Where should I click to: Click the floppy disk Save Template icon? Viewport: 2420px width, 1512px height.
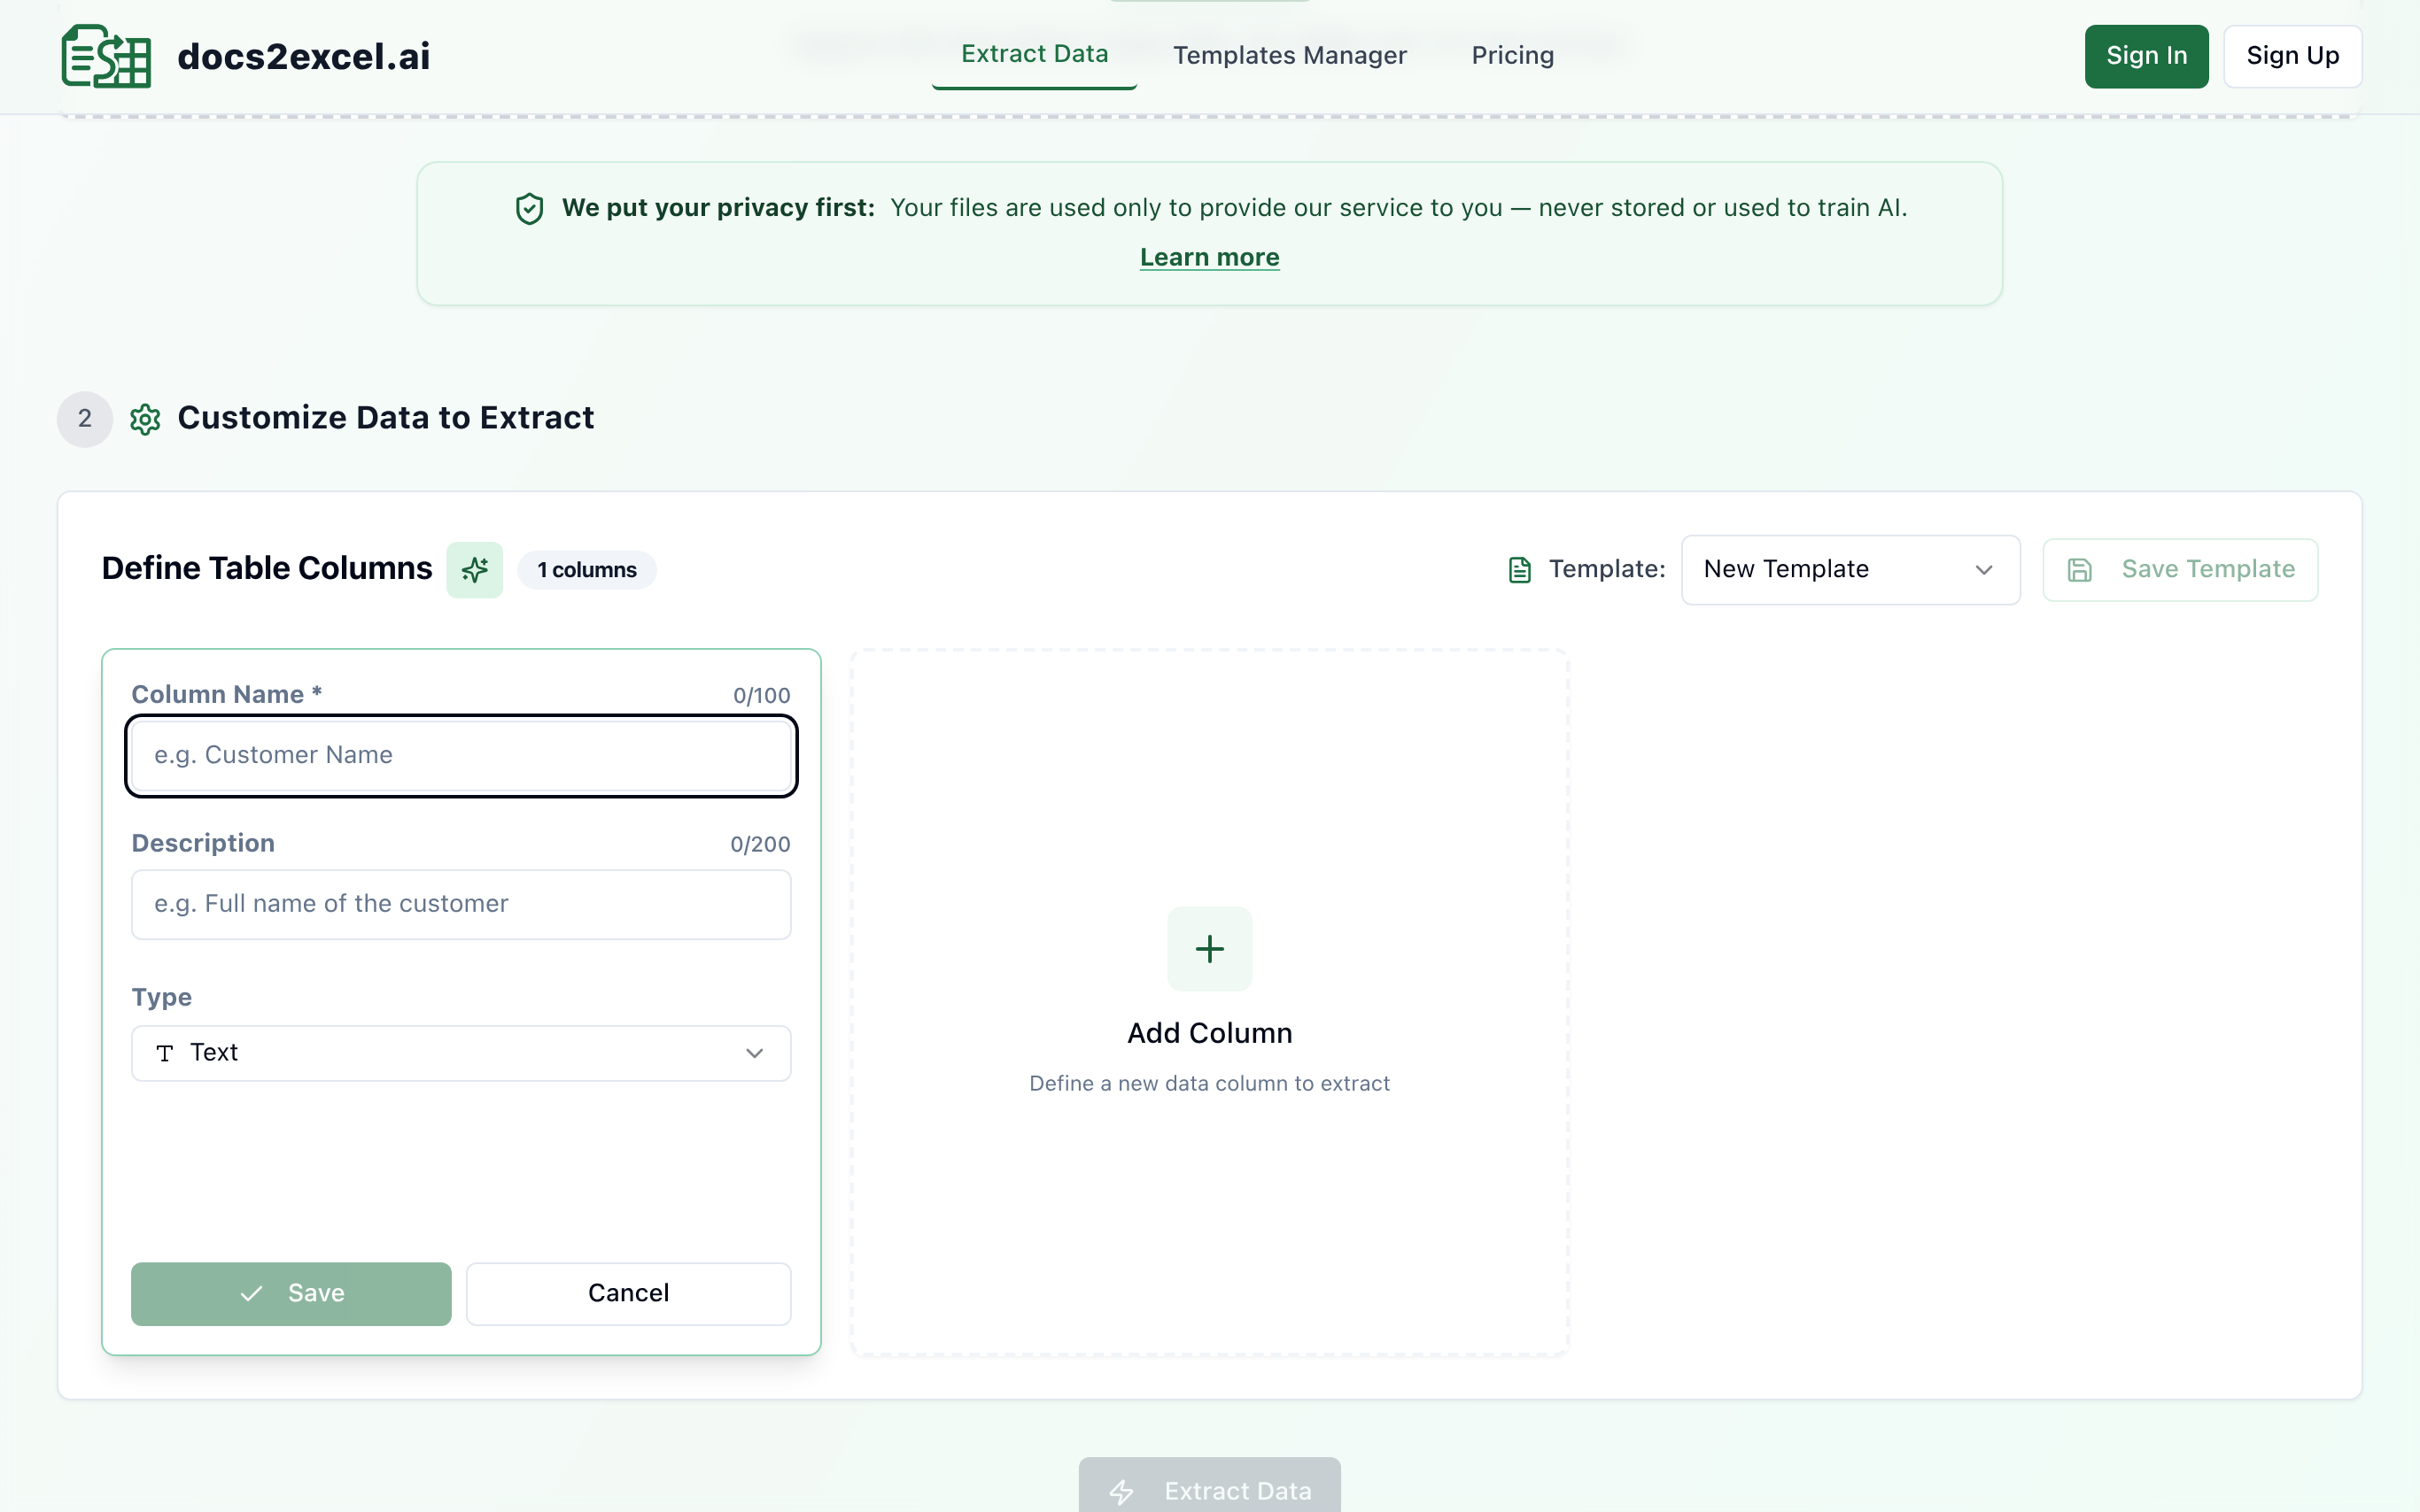(2079, 570)
